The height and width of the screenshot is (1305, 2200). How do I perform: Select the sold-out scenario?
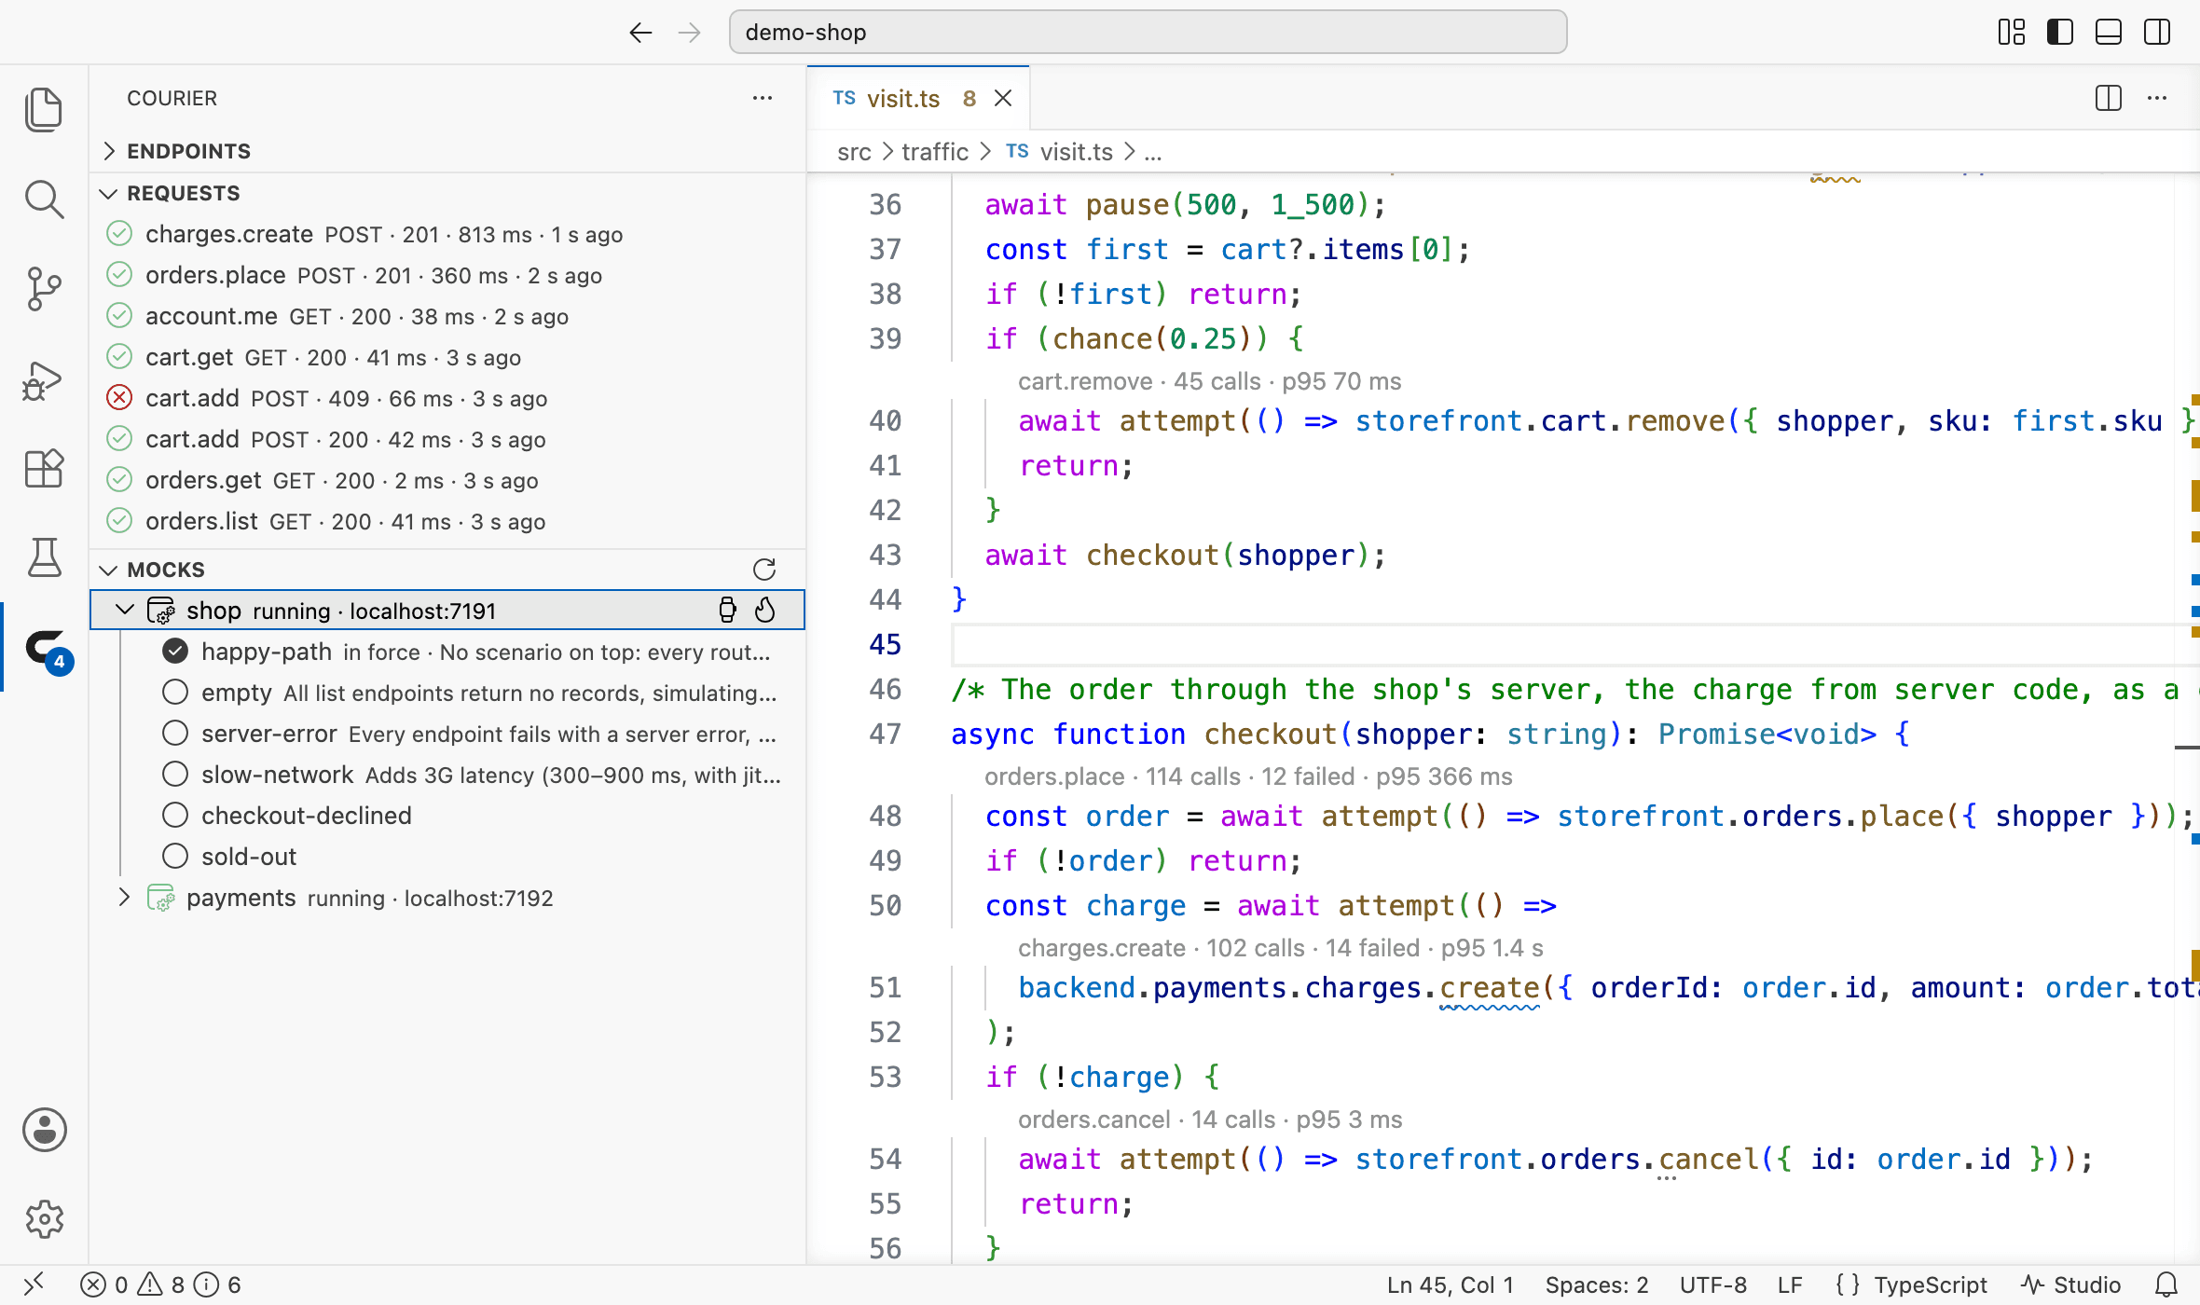[x=447, y=857]
